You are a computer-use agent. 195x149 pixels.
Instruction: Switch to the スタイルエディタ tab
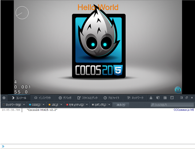point(87,98)
